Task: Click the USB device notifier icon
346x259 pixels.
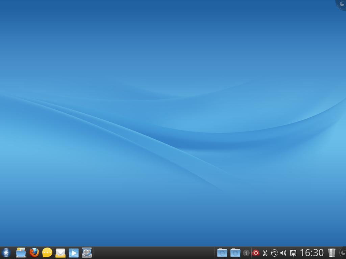Action: tap(274, 253)
